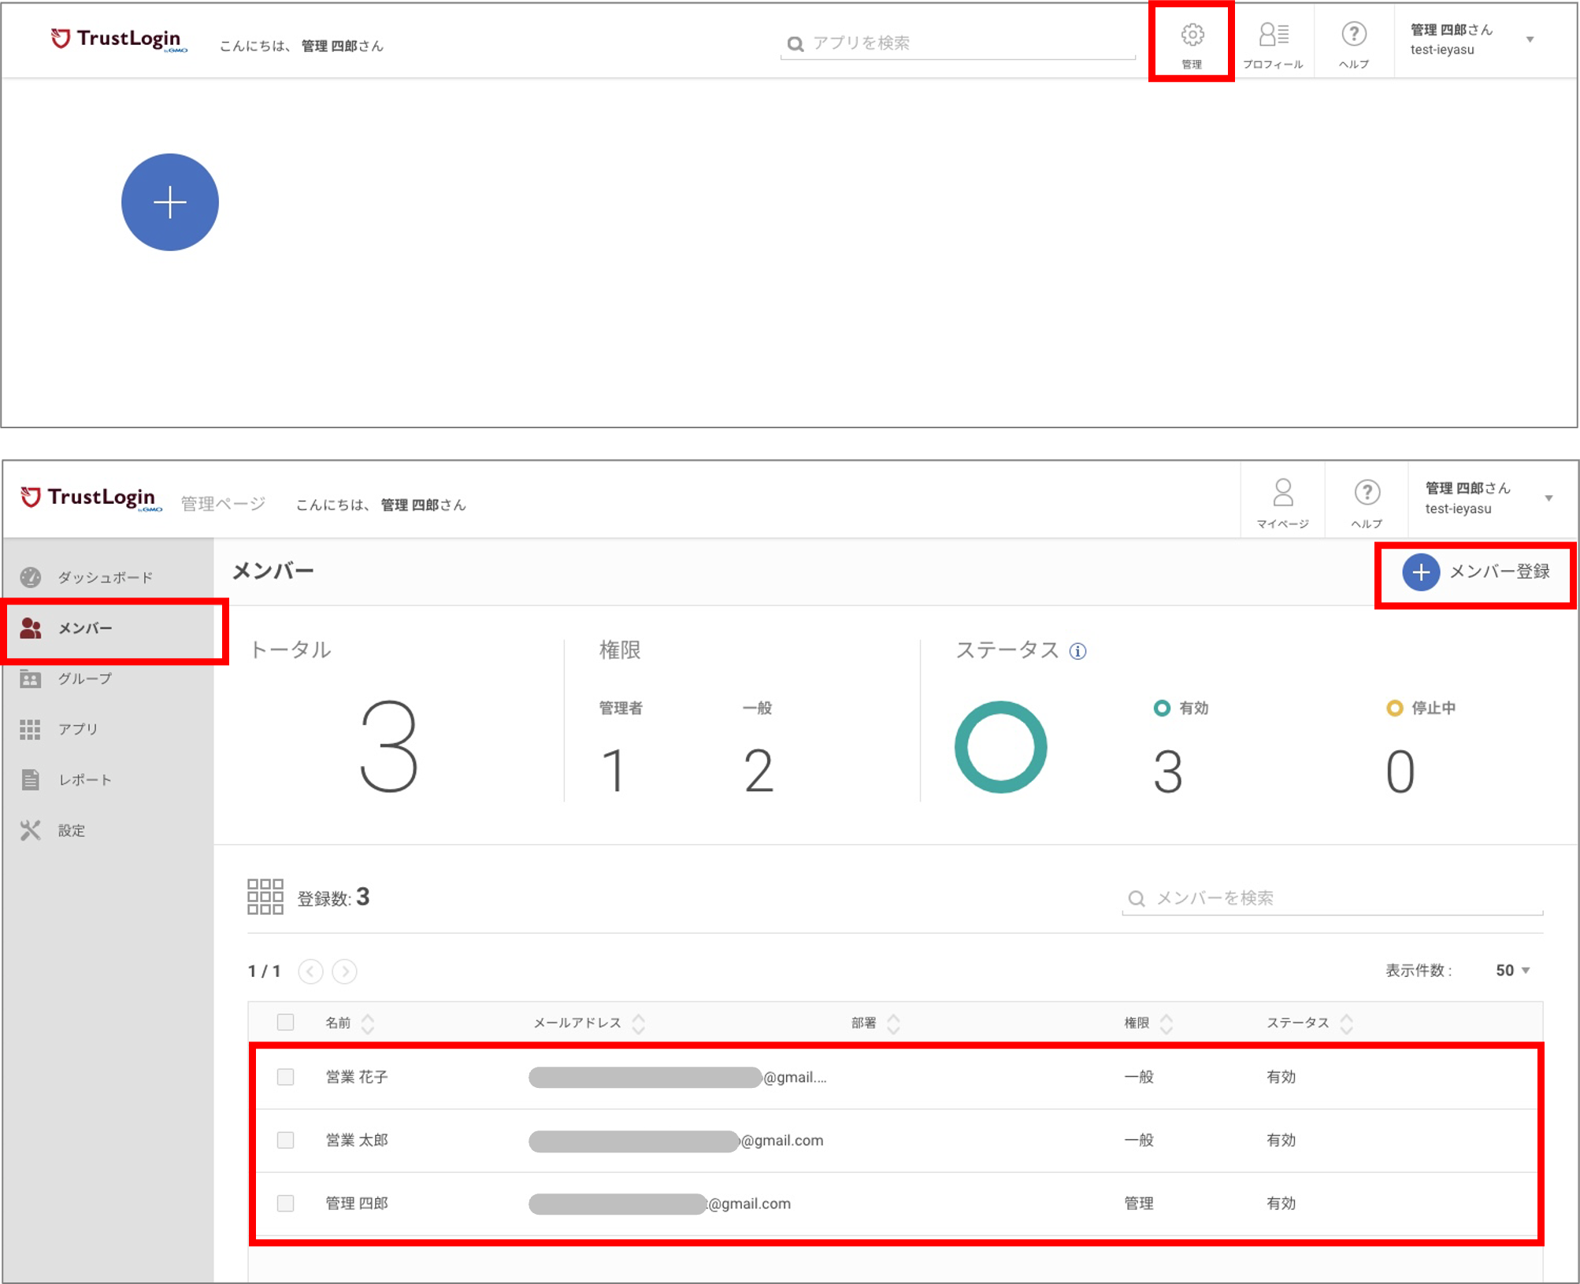The height and width of the screenshot is (1284, 1580).
Task: Select the グループ sidebar icon
Action: 30,679
